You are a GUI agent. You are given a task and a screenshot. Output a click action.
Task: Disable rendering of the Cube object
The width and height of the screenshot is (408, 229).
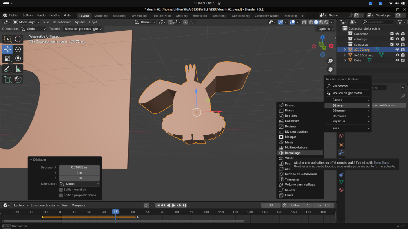(403, 60)
